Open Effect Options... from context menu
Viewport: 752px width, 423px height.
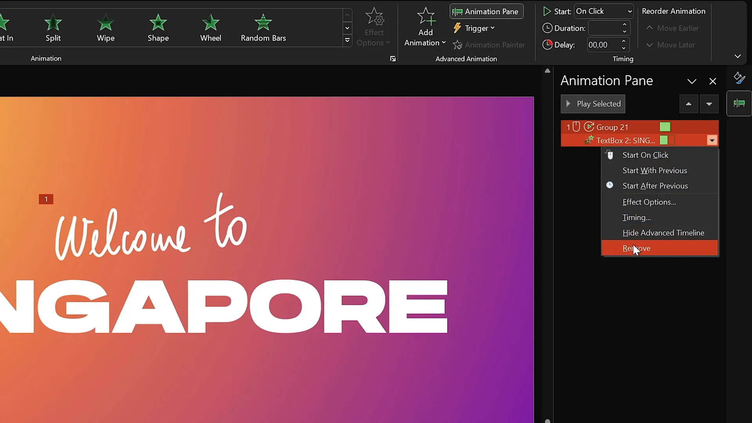tap(660, 202)
